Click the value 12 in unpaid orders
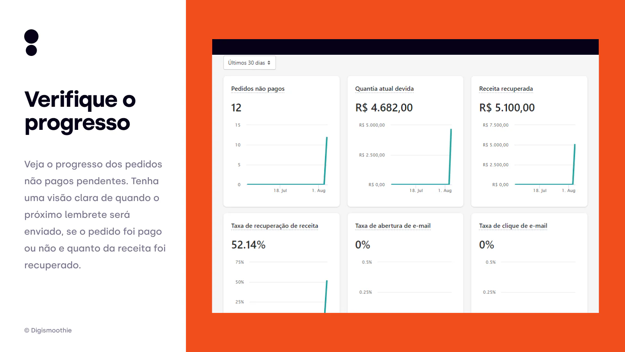This screenshot has width=625, height=352. pos(236,108)
